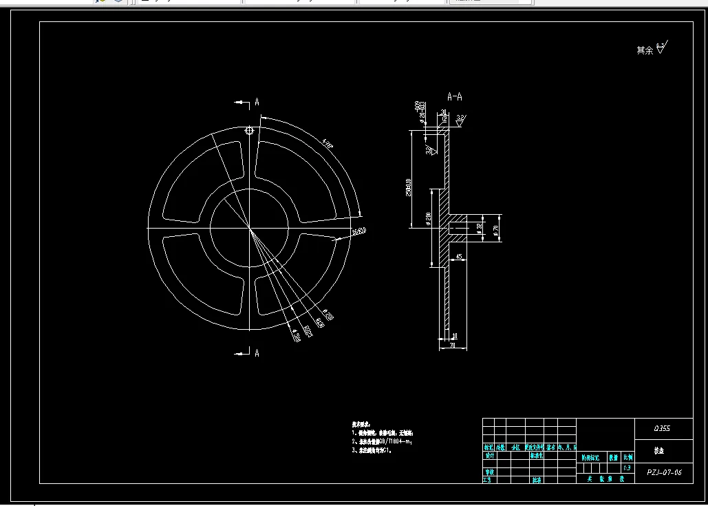Select the 'Q355' material text in title block

(662, 429)
